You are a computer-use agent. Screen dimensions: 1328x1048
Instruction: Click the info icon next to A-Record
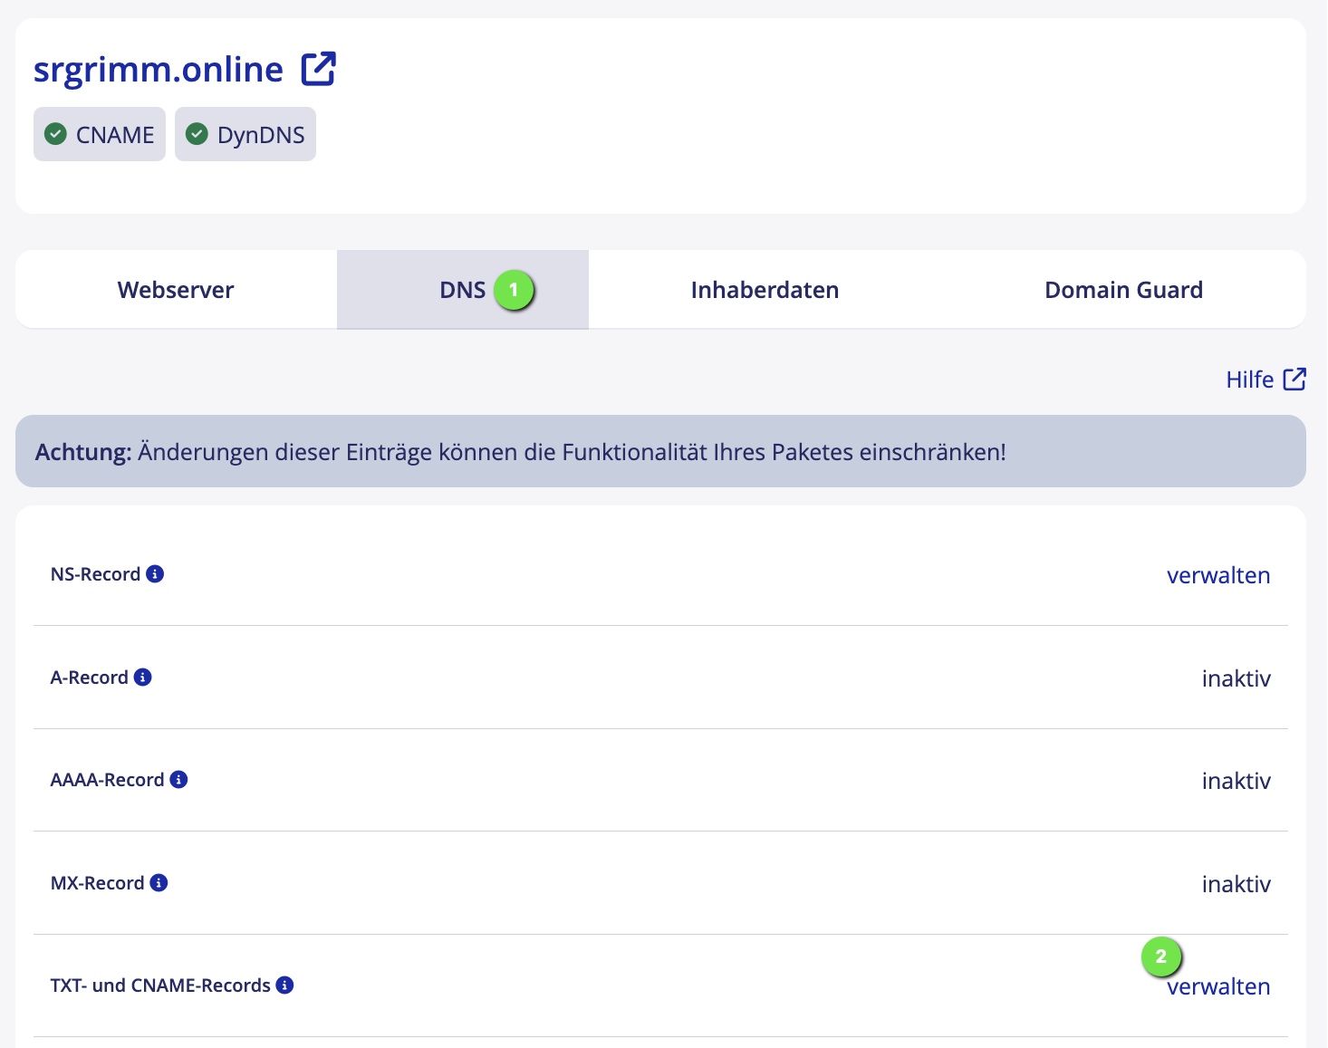(142, 678)
